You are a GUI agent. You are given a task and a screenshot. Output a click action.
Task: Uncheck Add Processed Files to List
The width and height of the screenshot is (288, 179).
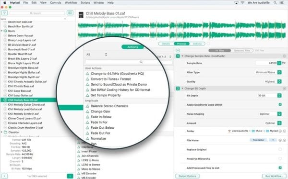pos(280,168)
